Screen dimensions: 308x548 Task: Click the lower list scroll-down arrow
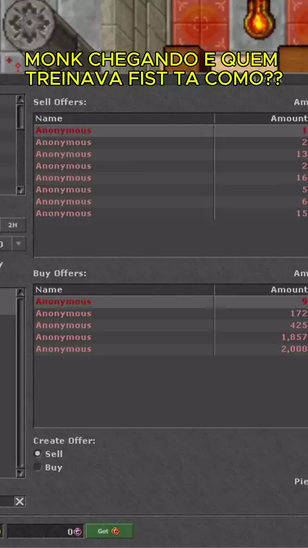click(x=21, y=473)
